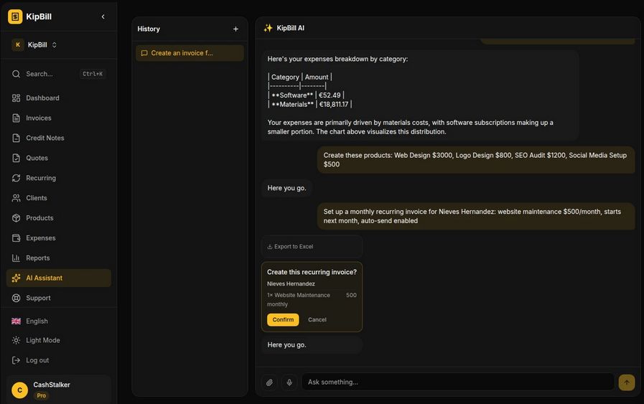The image size is (644, 404).
Task: Open Recurring invoices page
Action: tap(59, 178)
